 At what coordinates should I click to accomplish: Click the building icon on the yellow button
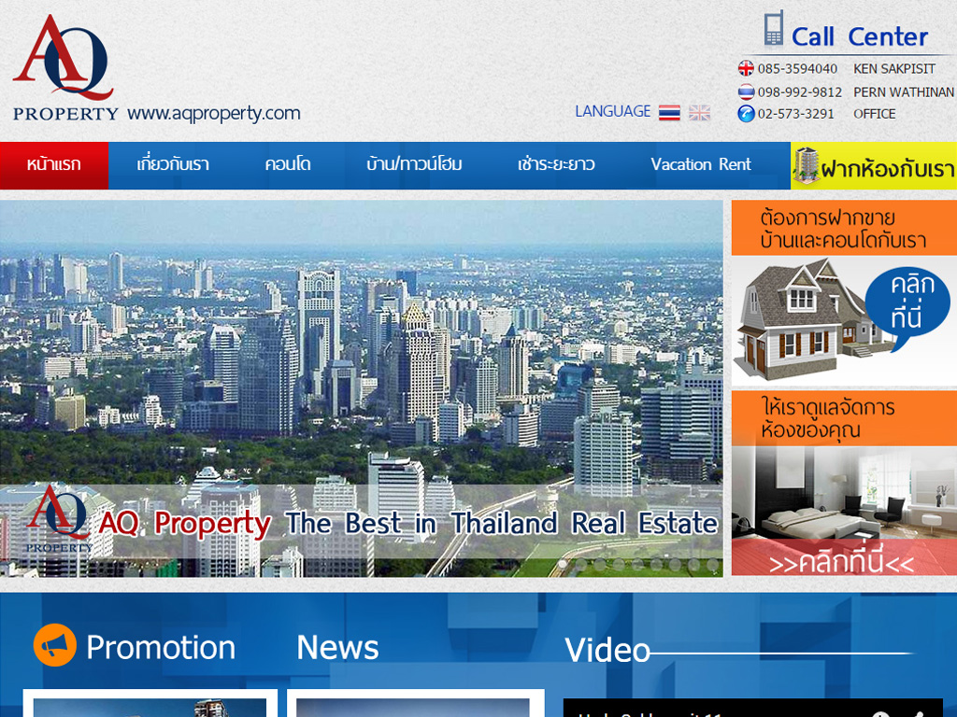806,164
